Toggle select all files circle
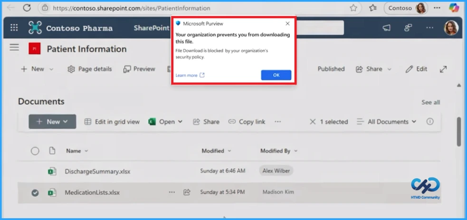This screenshot has width=467, height=220. coord(35,151)
